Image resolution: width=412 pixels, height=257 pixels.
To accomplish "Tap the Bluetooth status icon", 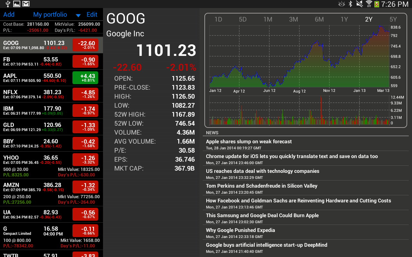I will (x=351, y=4).
